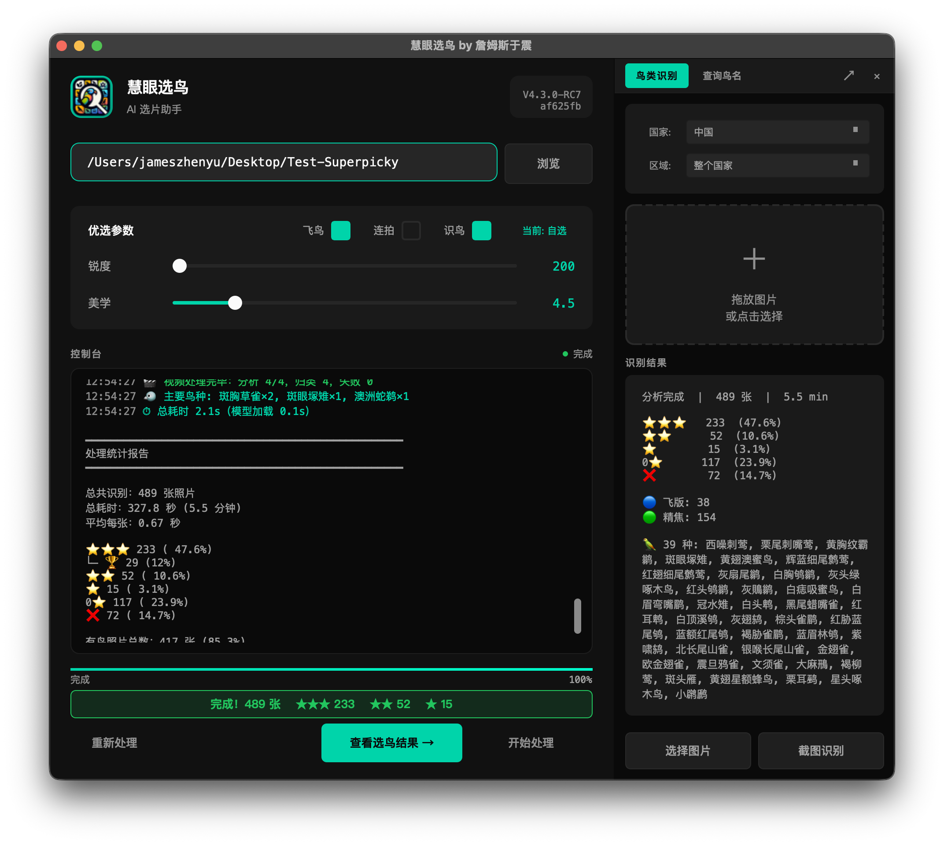The height and width of the screenshot is (845, 944).
Task: Close the bird identification side panel
Action: (877, 76)
